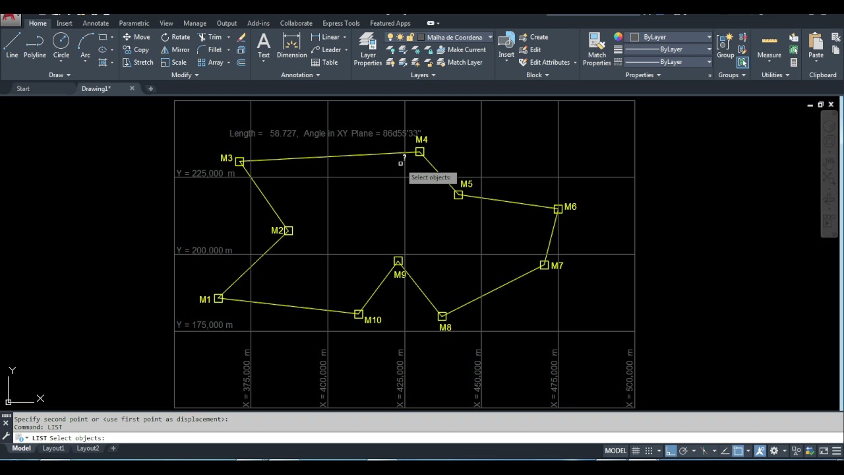Image resolution: width=844 pixels, height=475 pixels.
Task: Toggle snap mode in status bar
Action: coord(649,451)
